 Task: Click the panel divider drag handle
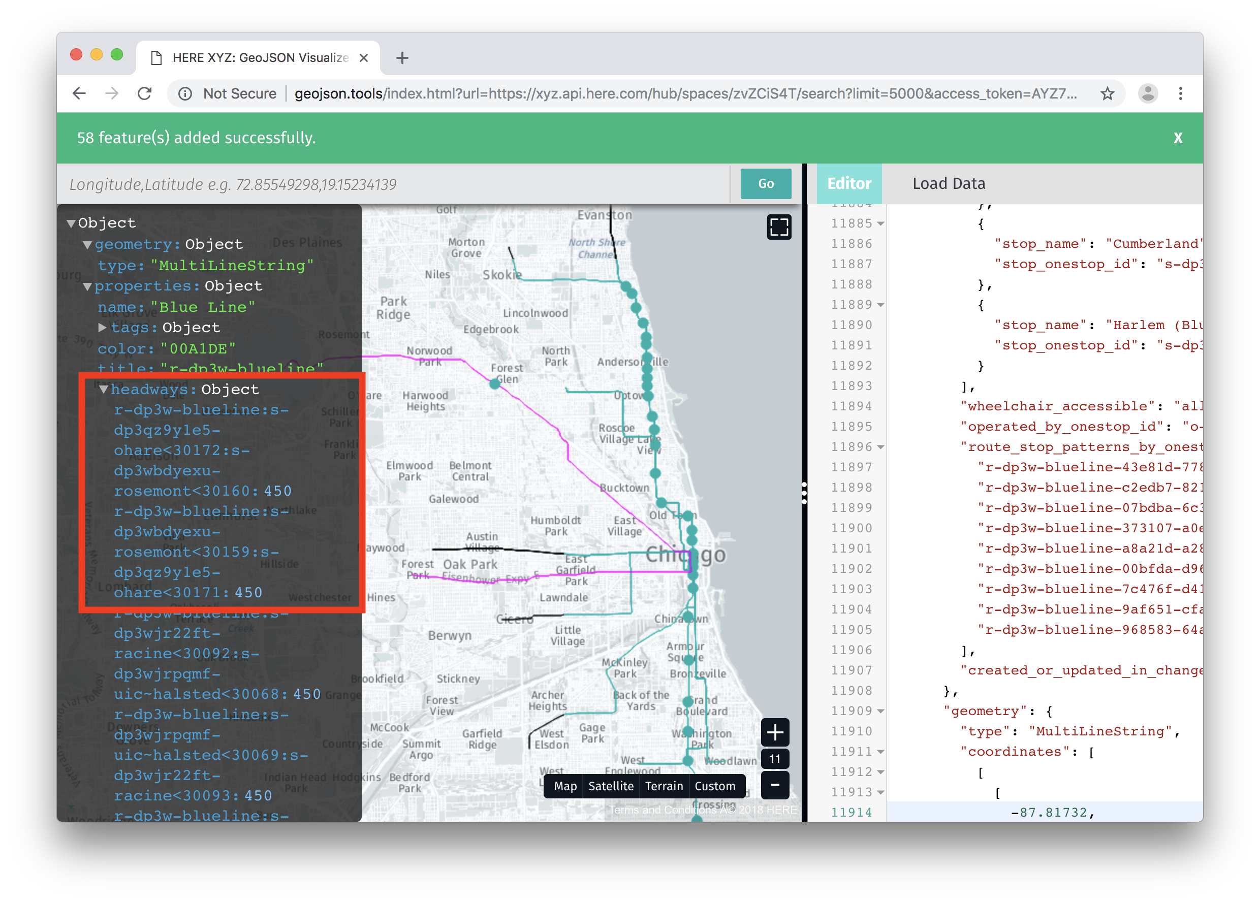(x=804, y=493)
